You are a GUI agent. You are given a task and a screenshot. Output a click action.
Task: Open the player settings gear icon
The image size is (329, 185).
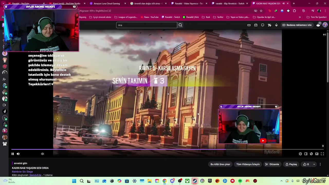tap(300, 154)
